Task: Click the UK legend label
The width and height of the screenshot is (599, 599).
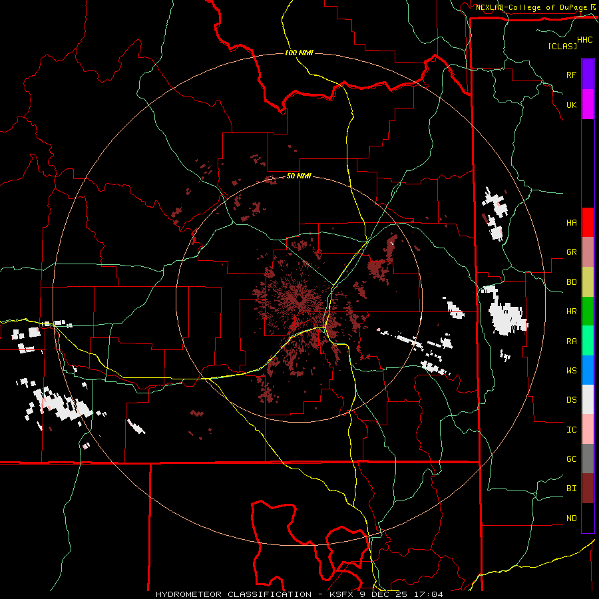Action: (x=571, y=104)
